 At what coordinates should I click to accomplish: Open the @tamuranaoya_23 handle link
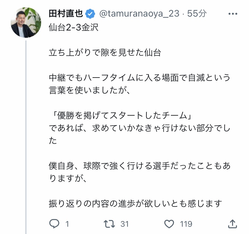coord(139,14)
